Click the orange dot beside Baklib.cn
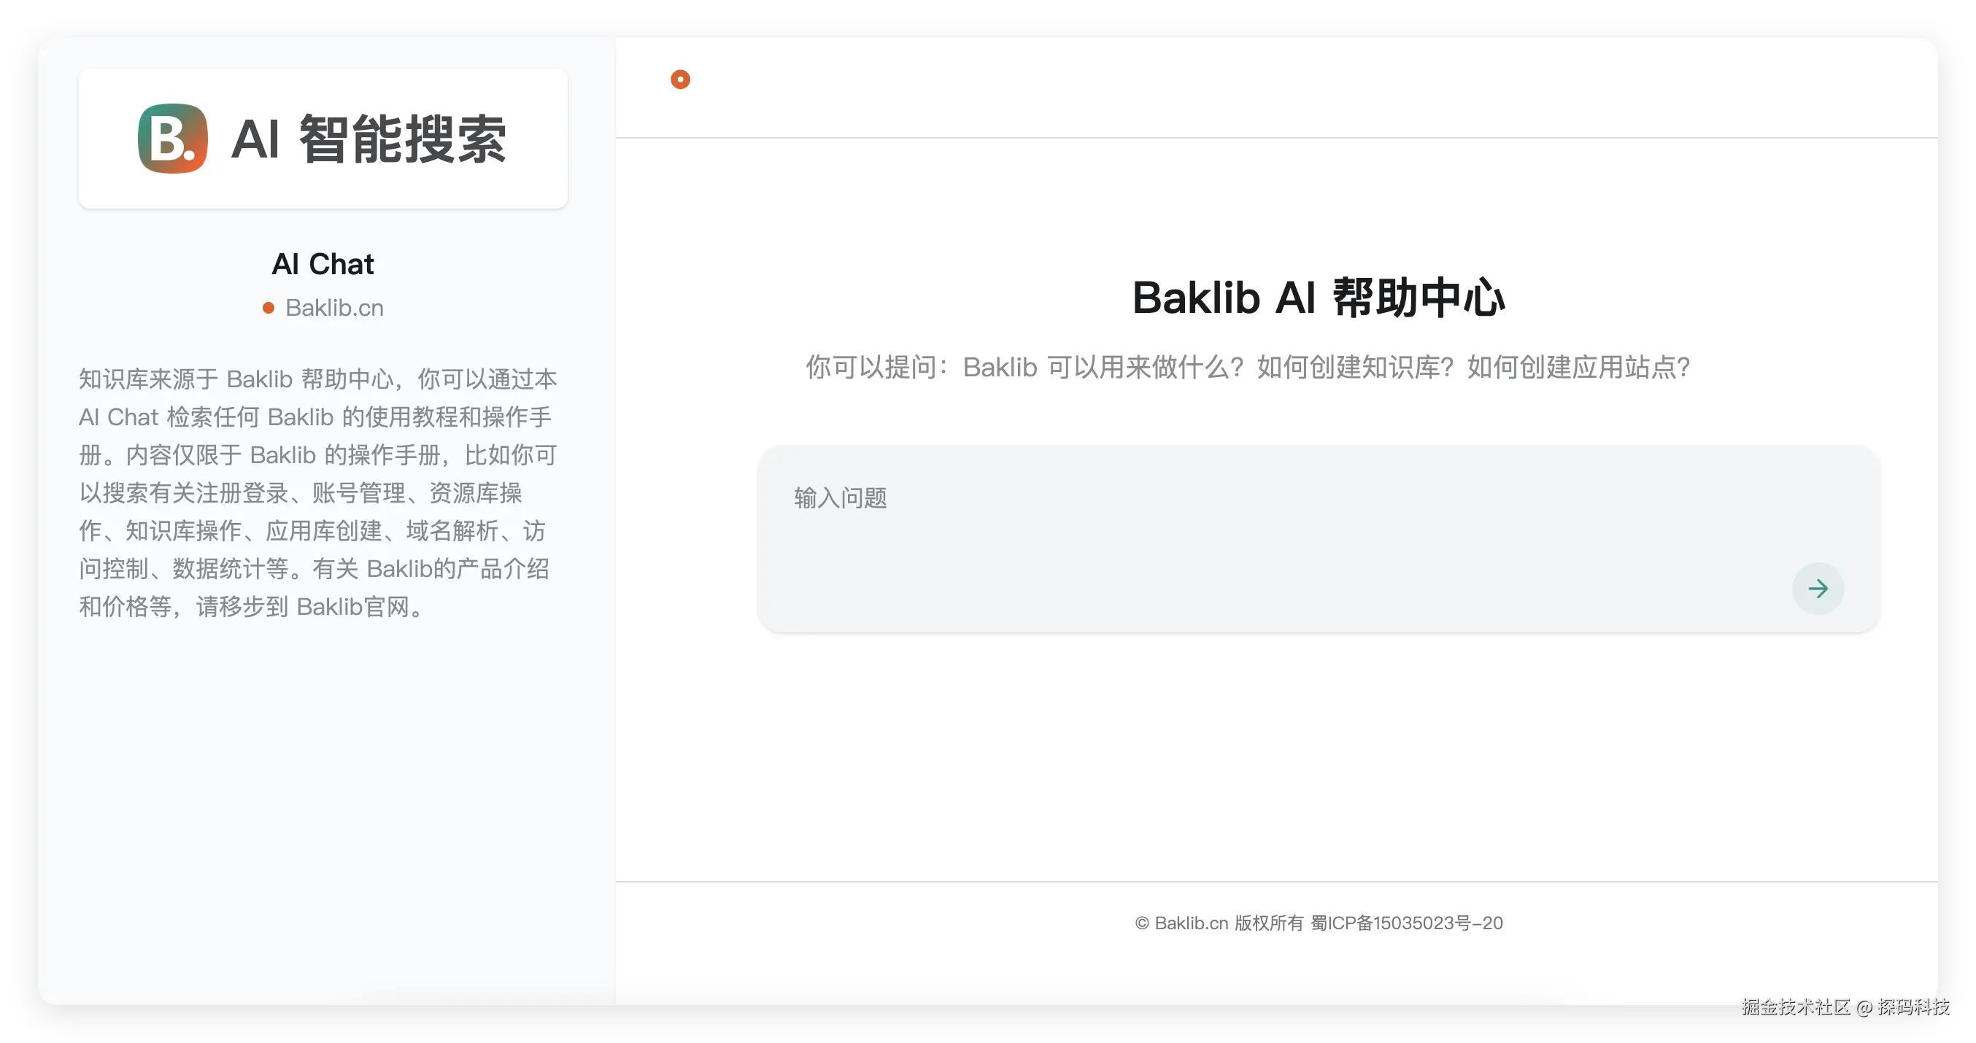1976x1043 pixels. (x=269, y=309)
